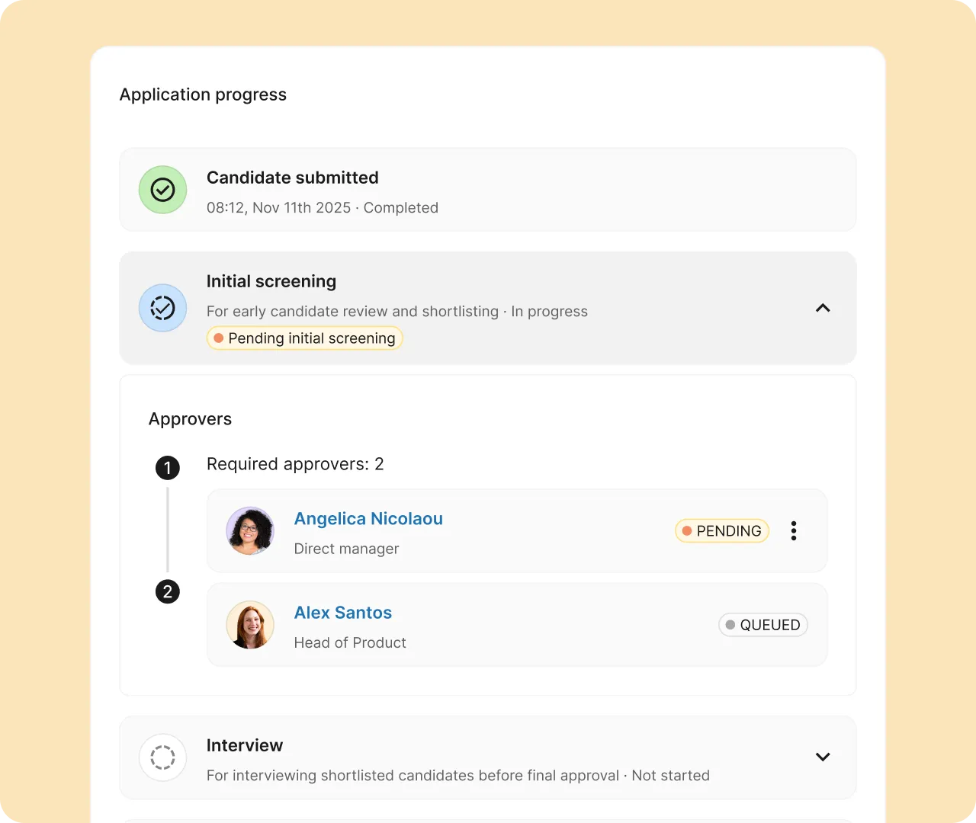
Task: Expand the Interview section chevron
Action: [823, 757]
